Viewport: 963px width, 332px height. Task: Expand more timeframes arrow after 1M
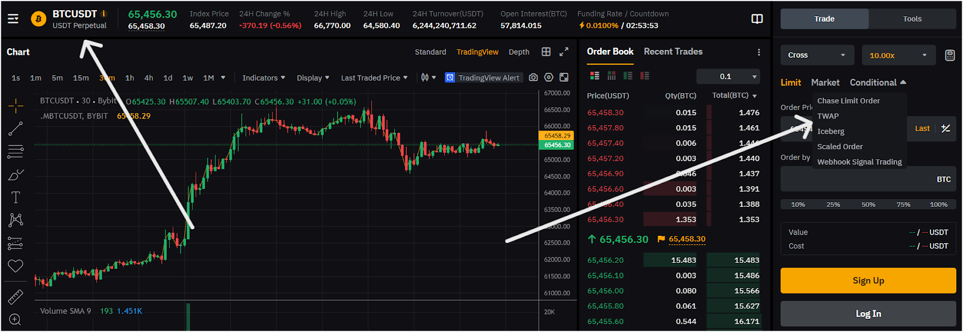[x=223, y=78]
